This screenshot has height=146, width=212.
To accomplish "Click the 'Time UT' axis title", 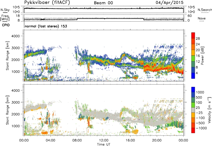I will click(x=104, y=144).
